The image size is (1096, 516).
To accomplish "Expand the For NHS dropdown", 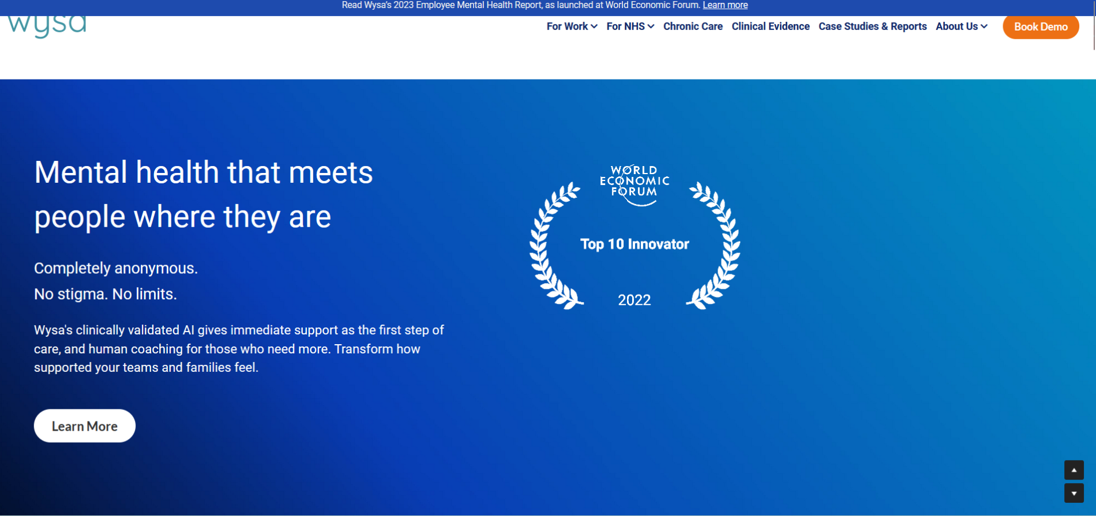I will coord(630,27).
